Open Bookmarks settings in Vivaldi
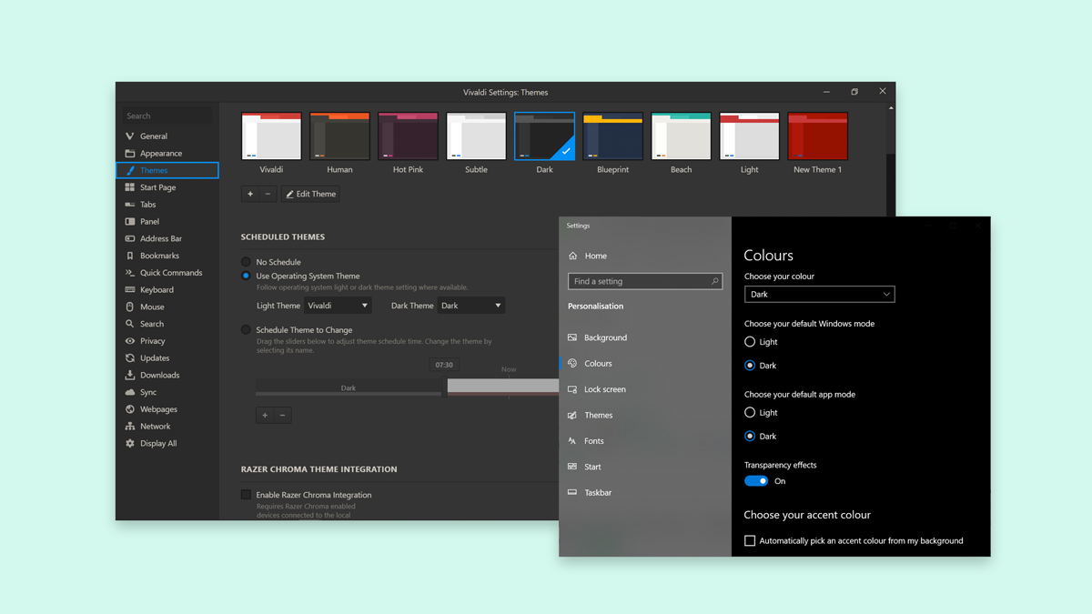Image resolution: width=1092 pixels, height=614 pixels. click(x=167, y=256)
